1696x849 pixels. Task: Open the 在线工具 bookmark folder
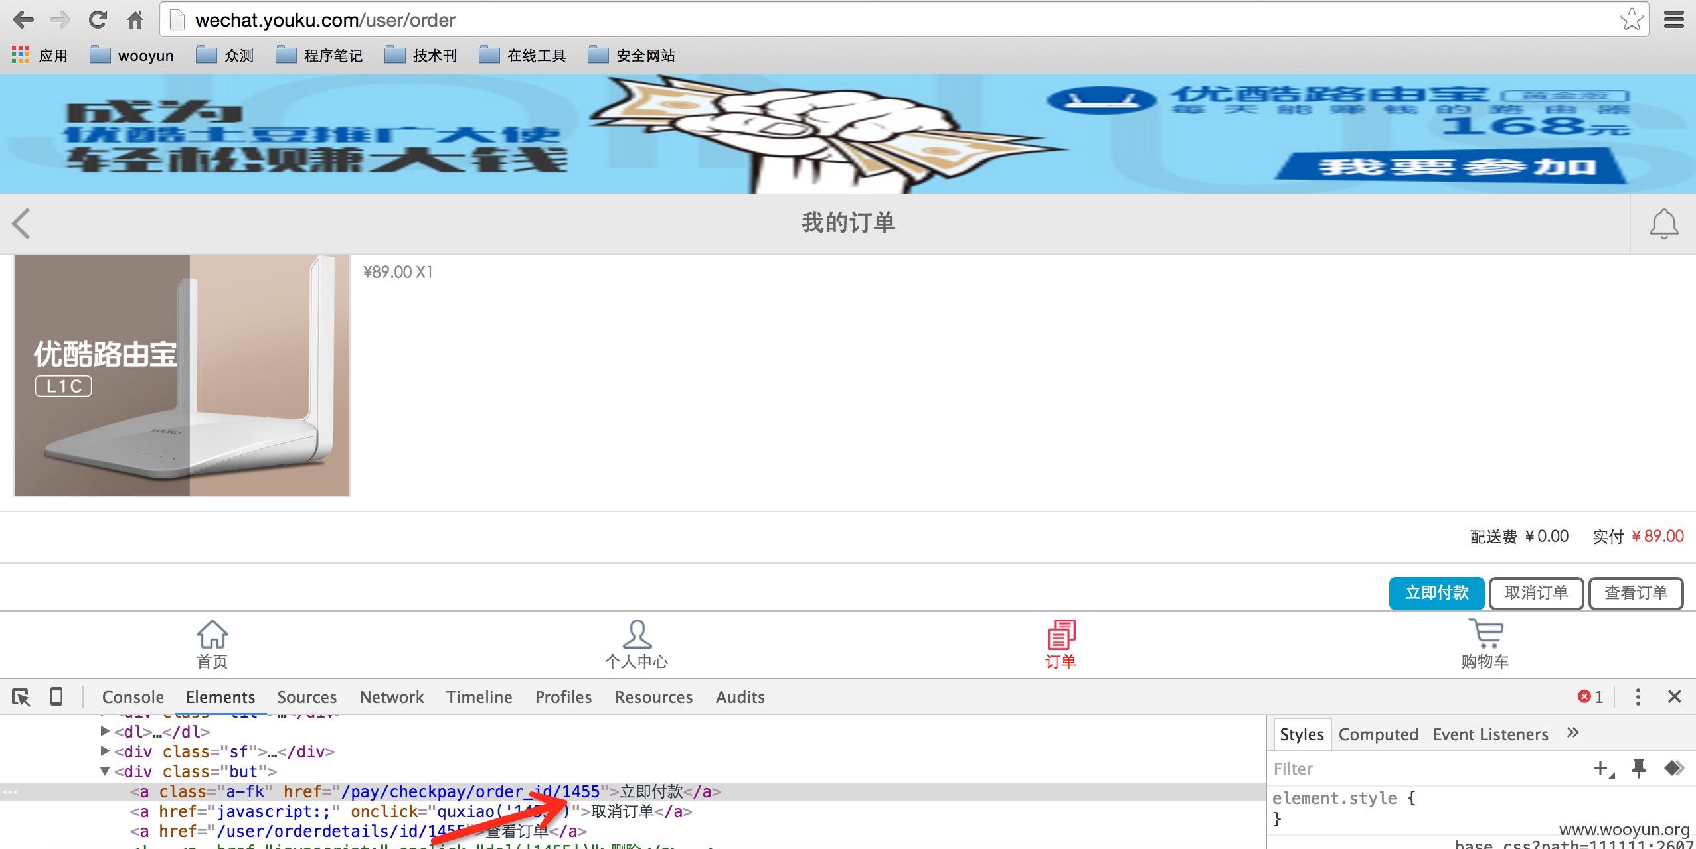[x=523, y=55]
